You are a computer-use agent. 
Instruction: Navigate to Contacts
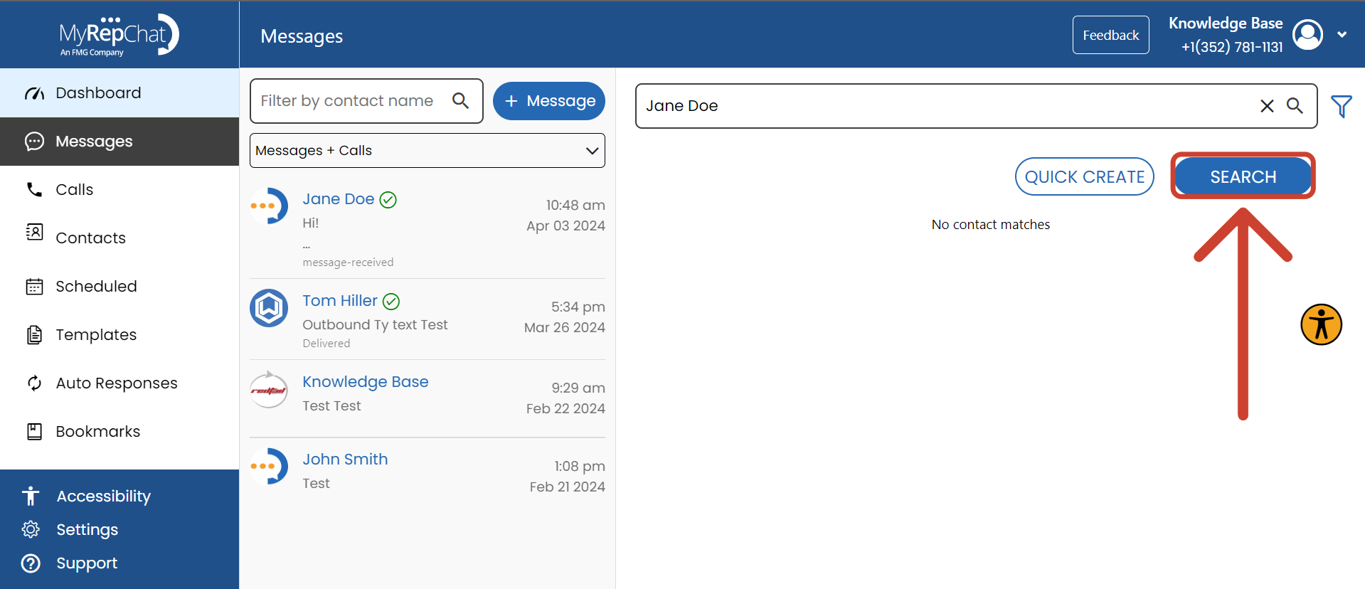click(90, 238)
